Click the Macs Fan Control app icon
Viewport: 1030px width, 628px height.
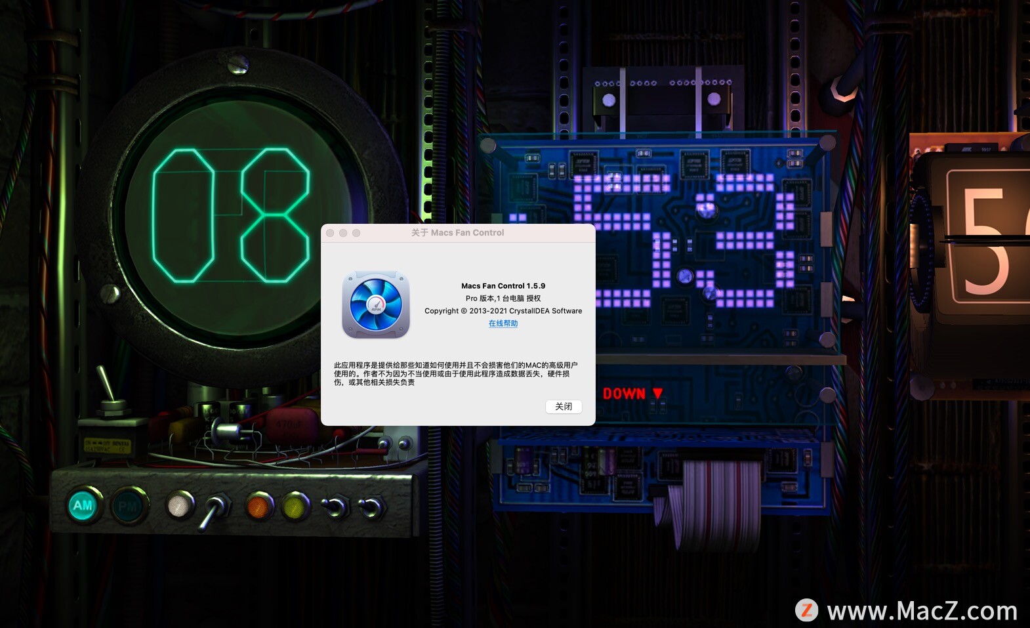click(376, 304)
